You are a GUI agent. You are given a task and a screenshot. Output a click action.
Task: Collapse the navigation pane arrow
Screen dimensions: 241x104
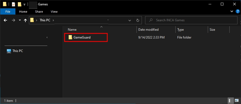pos(47,37)
